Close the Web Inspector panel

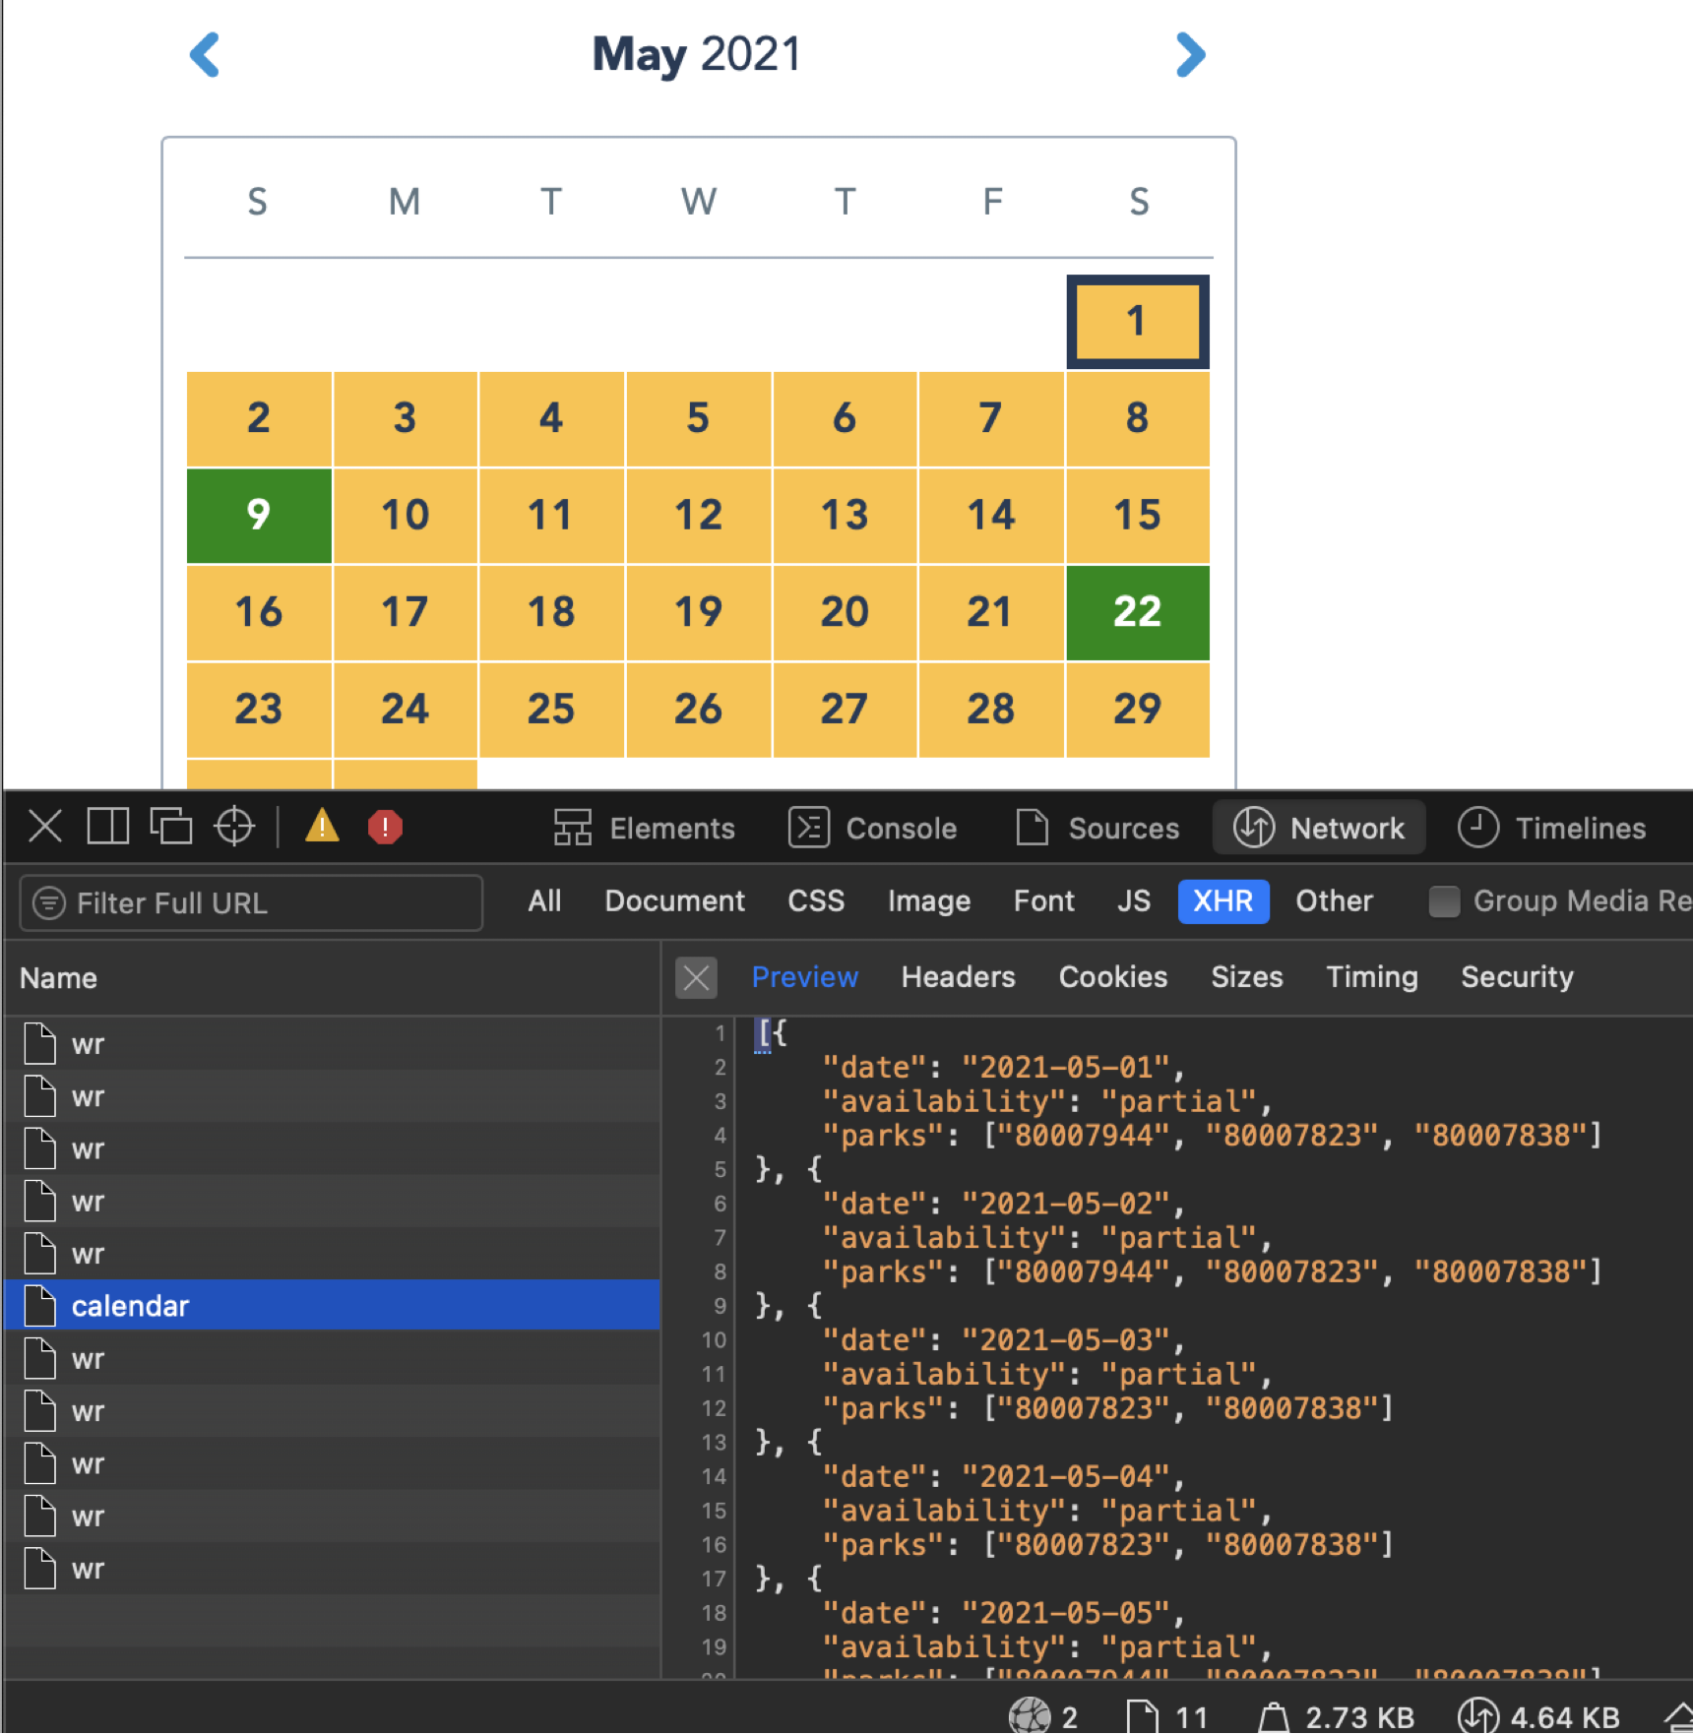(x=45, y=827)
